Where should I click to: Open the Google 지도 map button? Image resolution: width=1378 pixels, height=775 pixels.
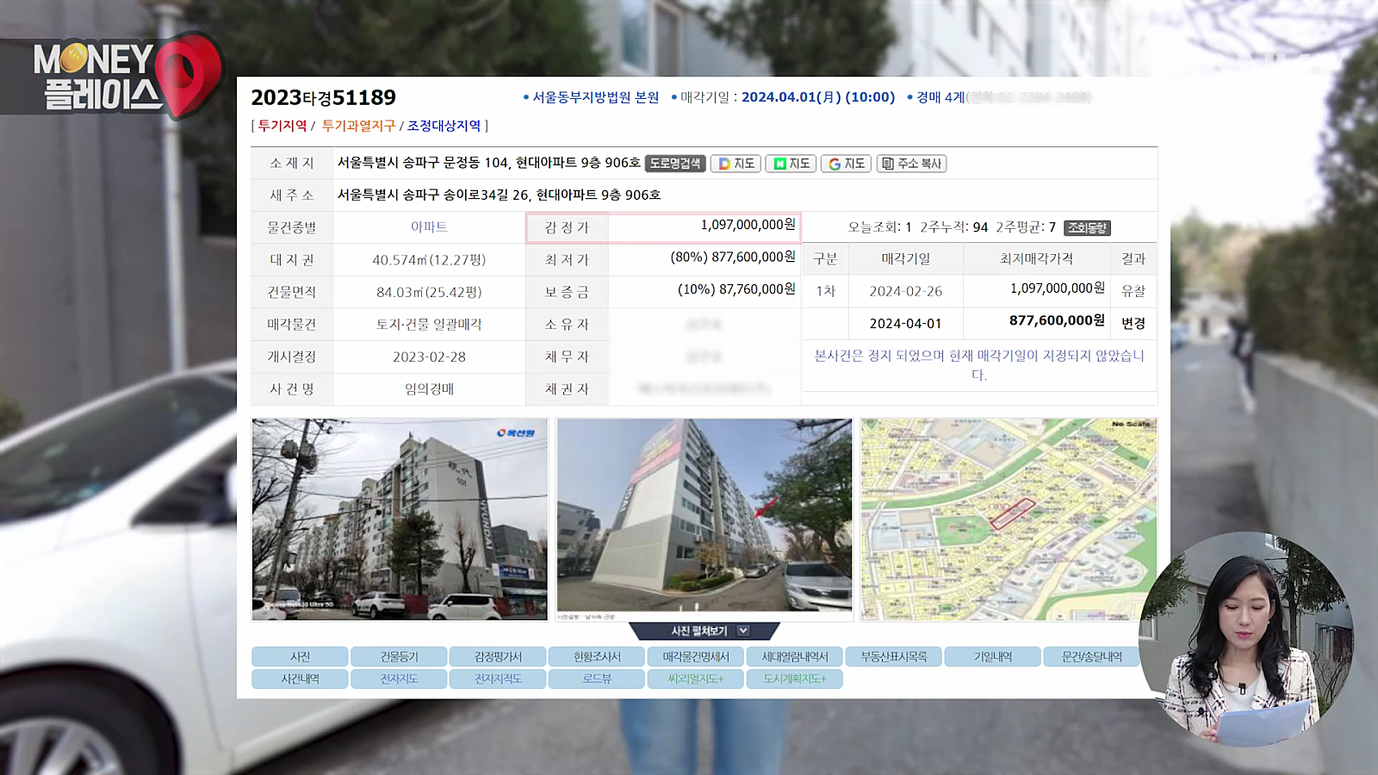pyautogui.click(x=846, y=164)
